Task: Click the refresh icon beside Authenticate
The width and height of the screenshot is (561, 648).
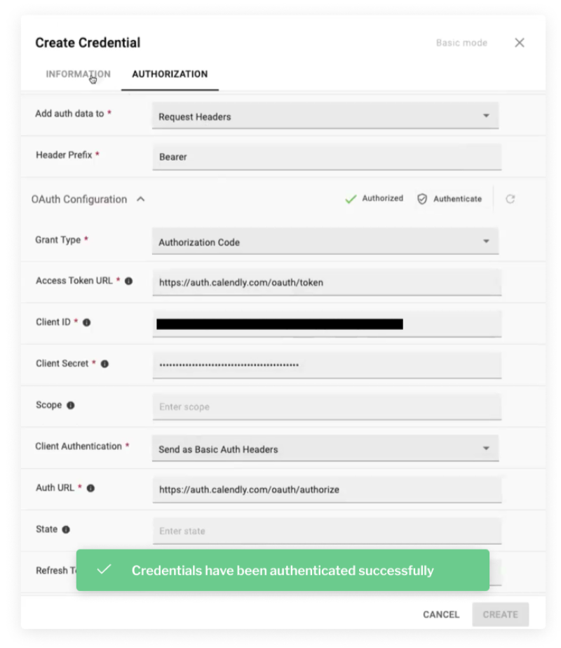Action: pos(511,199)
